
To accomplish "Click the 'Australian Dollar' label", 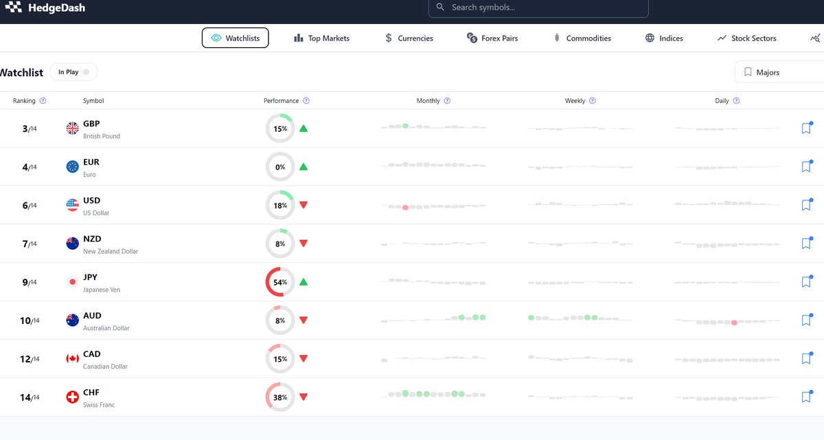I will pos(106,328).
